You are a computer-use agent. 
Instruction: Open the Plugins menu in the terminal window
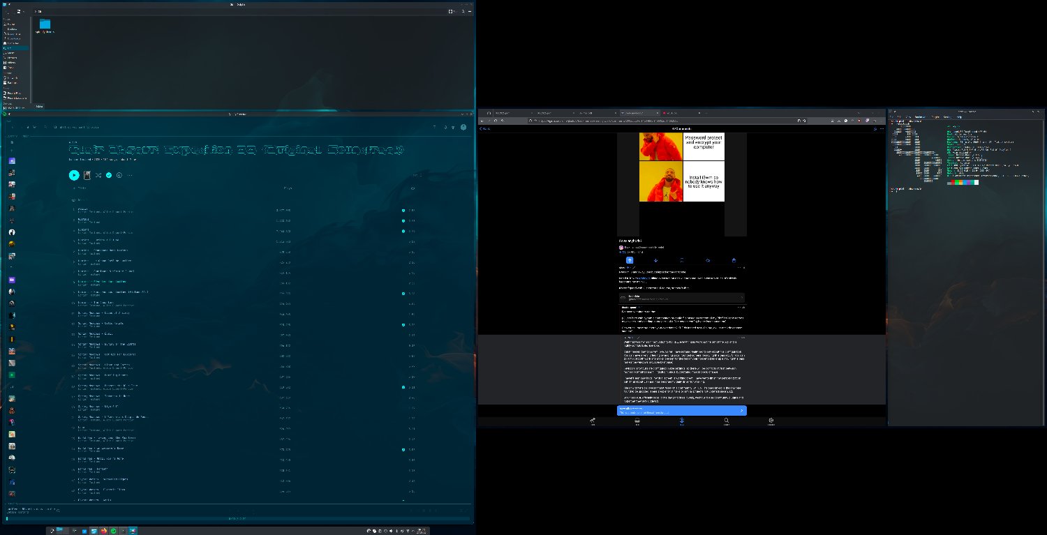coord(937,116)
